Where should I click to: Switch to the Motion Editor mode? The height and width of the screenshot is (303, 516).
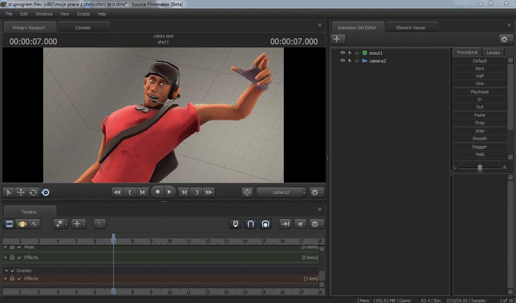[x=22, y=224]
